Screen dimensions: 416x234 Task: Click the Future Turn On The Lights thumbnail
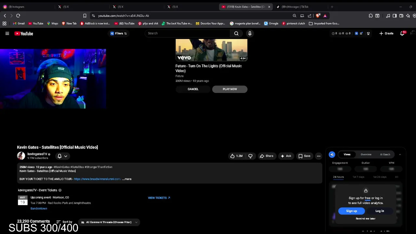(x=212, y=50)
